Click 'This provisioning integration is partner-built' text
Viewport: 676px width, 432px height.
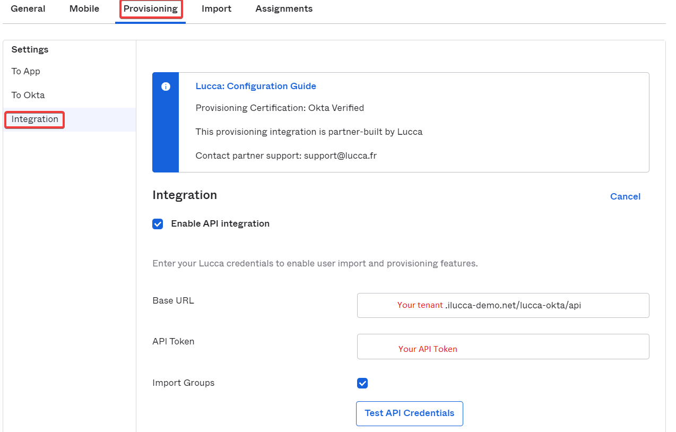[x=309, y=132]
